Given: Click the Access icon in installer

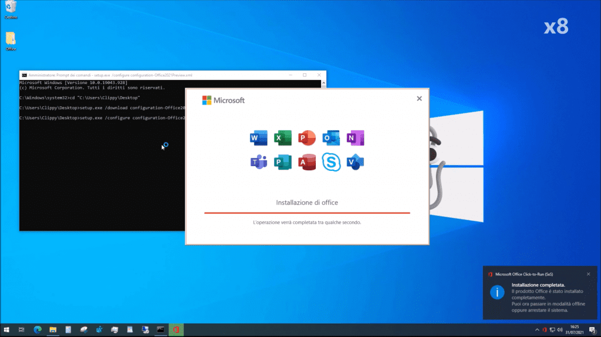Looking at the screenshot, I should pyautogui.click(x=307, y=162).
